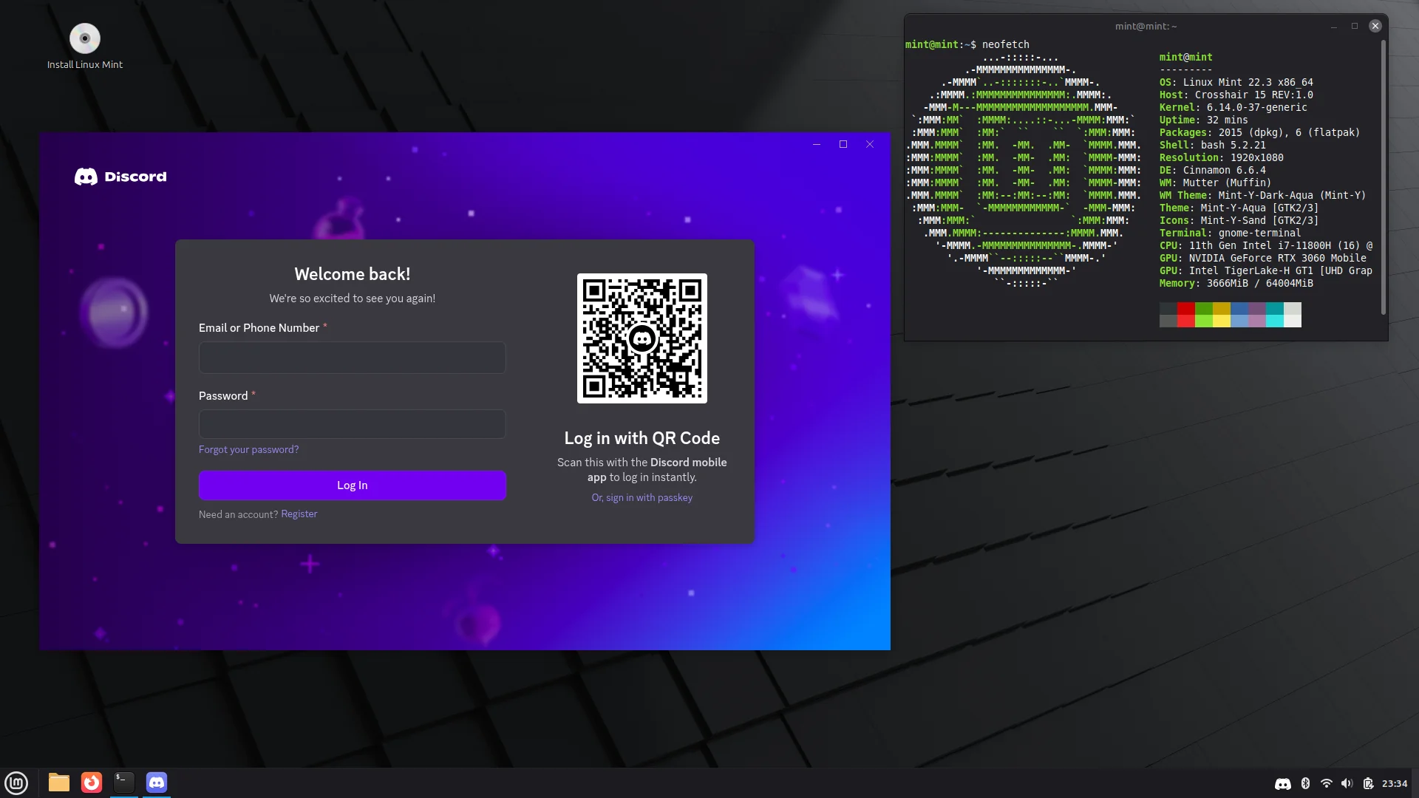Viewport: 1419px width, 798px height.
Task: Click the 'Packages: 2015 (dpkg), 6 (flatpak)' line
Action: click(x=1260, y=132)
